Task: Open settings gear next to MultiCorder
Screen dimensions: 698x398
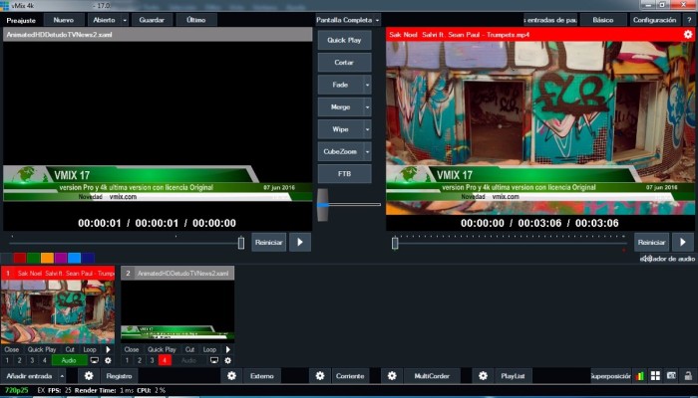Action: pos(392,376)
